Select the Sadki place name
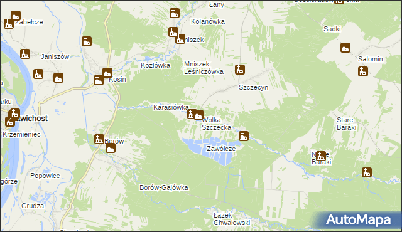 point(332,29)
